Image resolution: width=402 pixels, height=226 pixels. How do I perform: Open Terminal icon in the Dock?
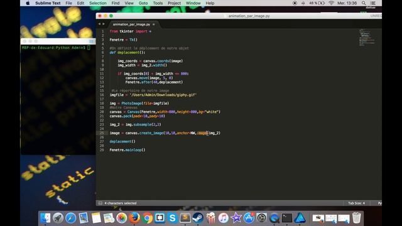tap(287, 218)
